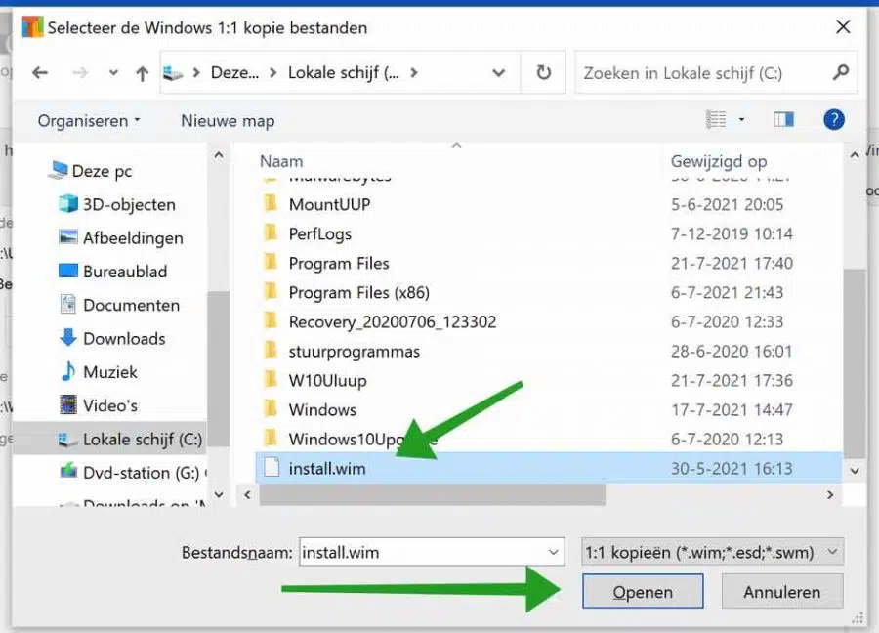Select the Windows folder
879x633 pixels.
[322, 410]
